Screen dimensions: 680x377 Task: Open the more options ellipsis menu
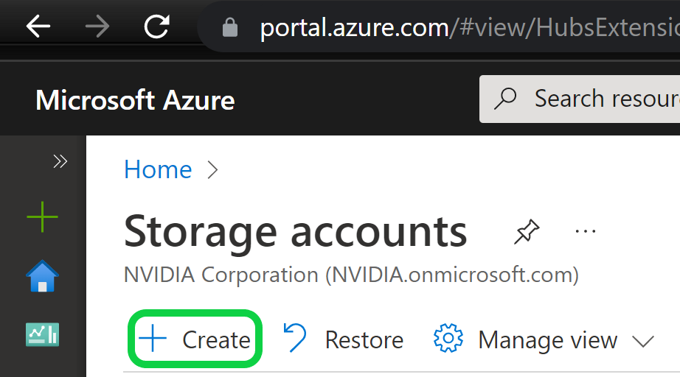coord(585,232)
